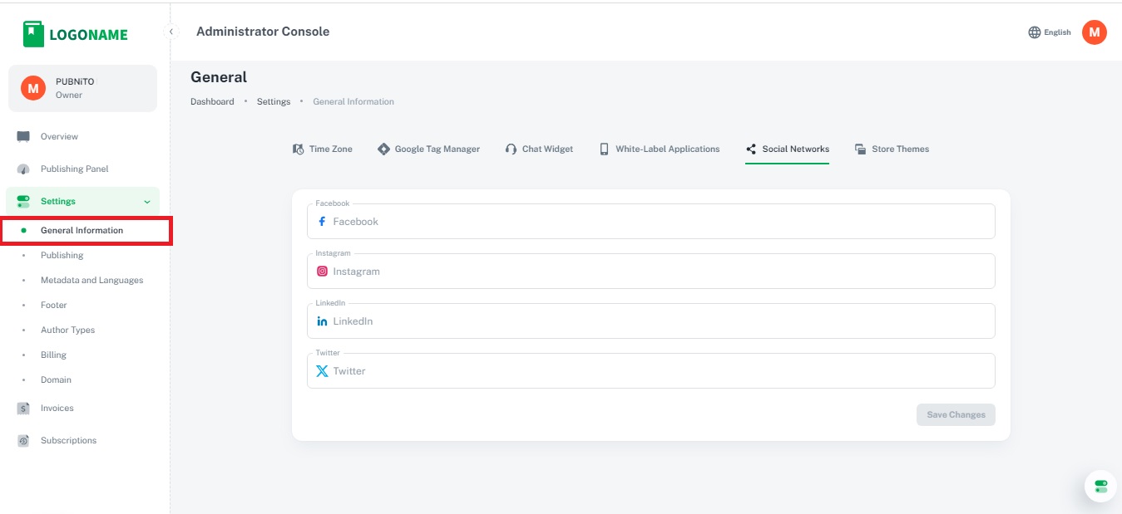
Task: Go to the Billing settings page
Action: coord(53,355)
